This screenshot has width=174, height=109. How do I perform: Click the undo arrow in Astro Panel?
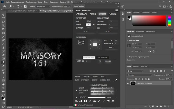(x=76, y=101)
